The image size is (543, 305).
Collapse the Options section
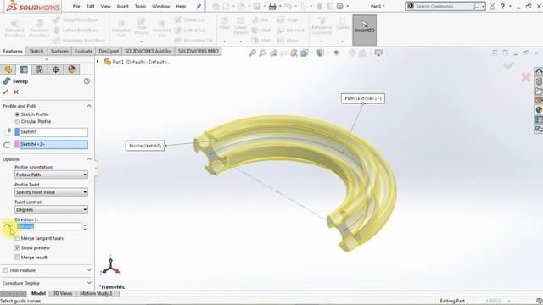(x=89, y=159)
